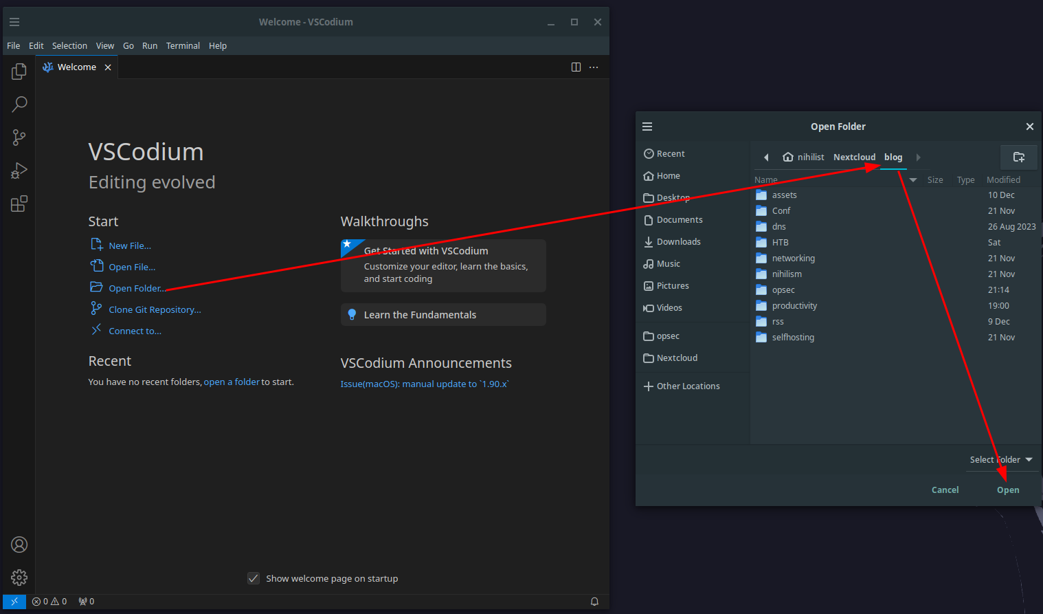Viewport: 1043px width, 614px height.
Task: Click the Open File link
Action: click(x=132, y=267)
